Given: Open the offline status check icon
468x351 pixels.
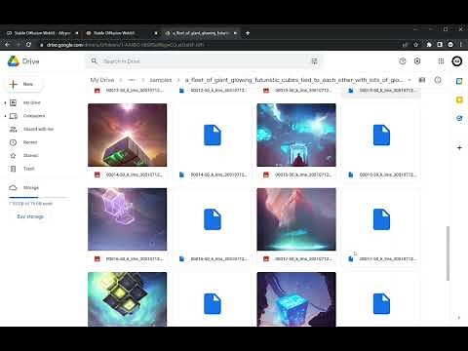Looking at the screenshot, I should tap(403, 61).
